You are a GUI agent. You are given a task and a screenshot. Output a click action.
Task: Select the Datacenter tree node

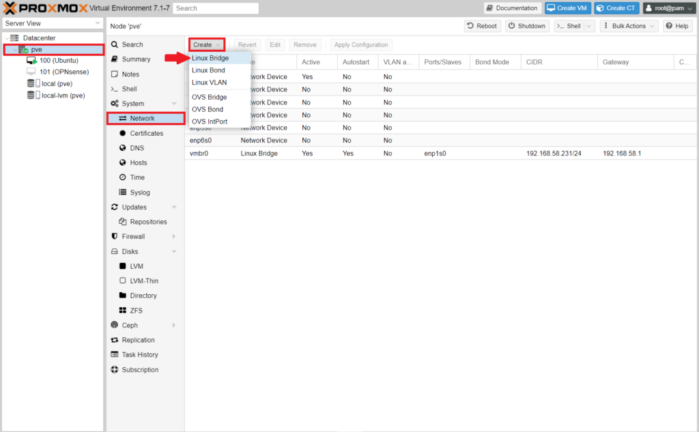(39, 38)
